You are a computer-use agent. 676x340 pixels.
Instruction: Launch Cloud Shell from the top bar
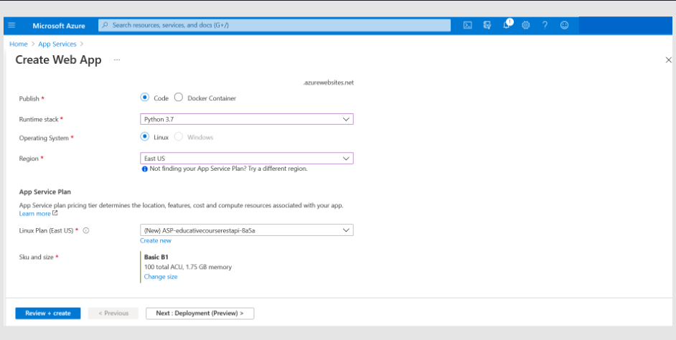click(x=467, y=25)
